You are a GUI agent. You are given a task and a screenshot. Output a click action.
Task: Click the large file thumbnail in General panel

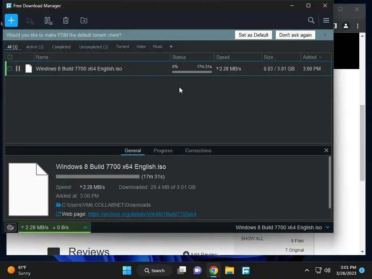pos(28,189)
